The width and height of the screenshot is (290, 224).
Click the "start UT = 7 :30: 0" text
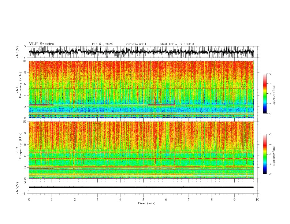tap(177, 44)
